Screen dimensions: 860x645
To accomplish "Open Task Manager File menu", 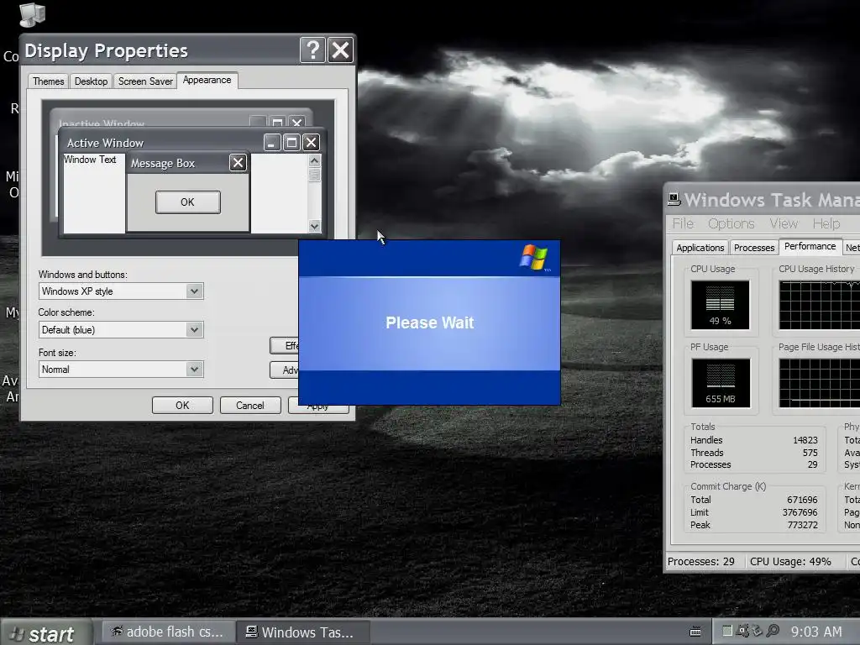I will [684, 223].
